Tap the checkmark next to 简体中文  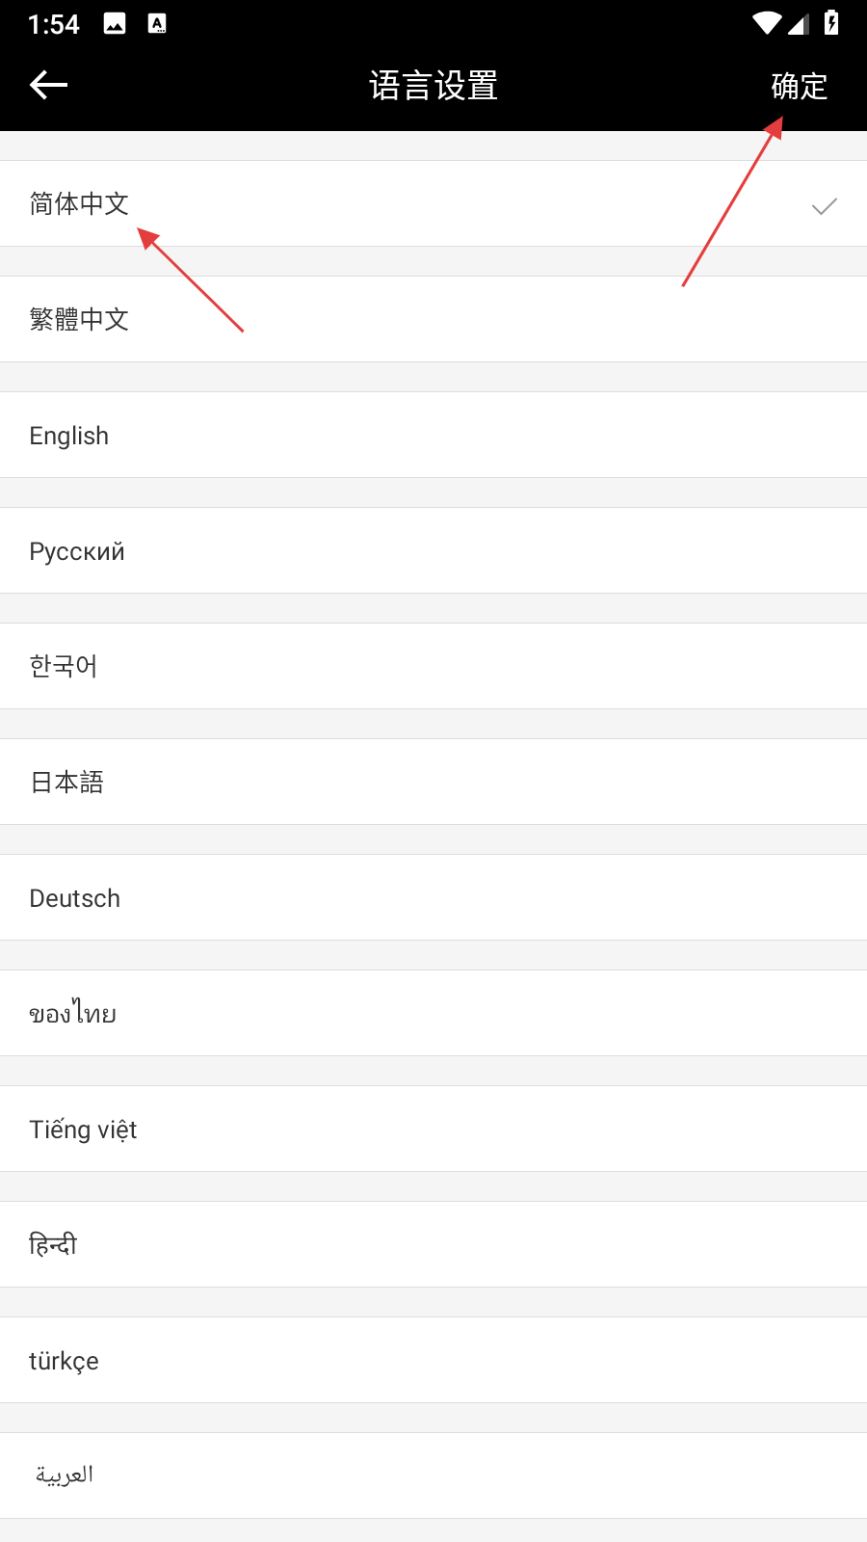coord(824,205)
